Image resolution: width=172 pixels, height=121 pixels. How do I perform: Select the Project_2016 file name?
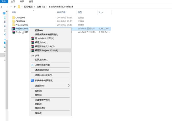point(22,32)
